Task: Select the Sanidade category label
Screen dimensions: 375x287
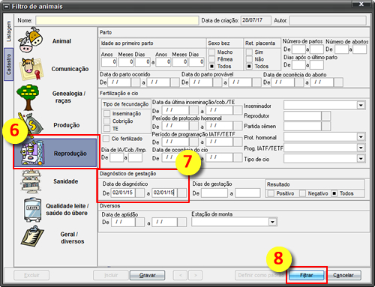Action: (x=65, y=181)
